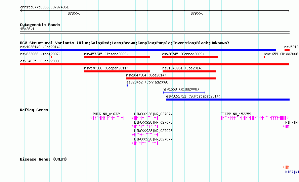Screen dimensions: 299x182
Task: Click the Cytogenetic Bands track title
Action: click(40, 25)
